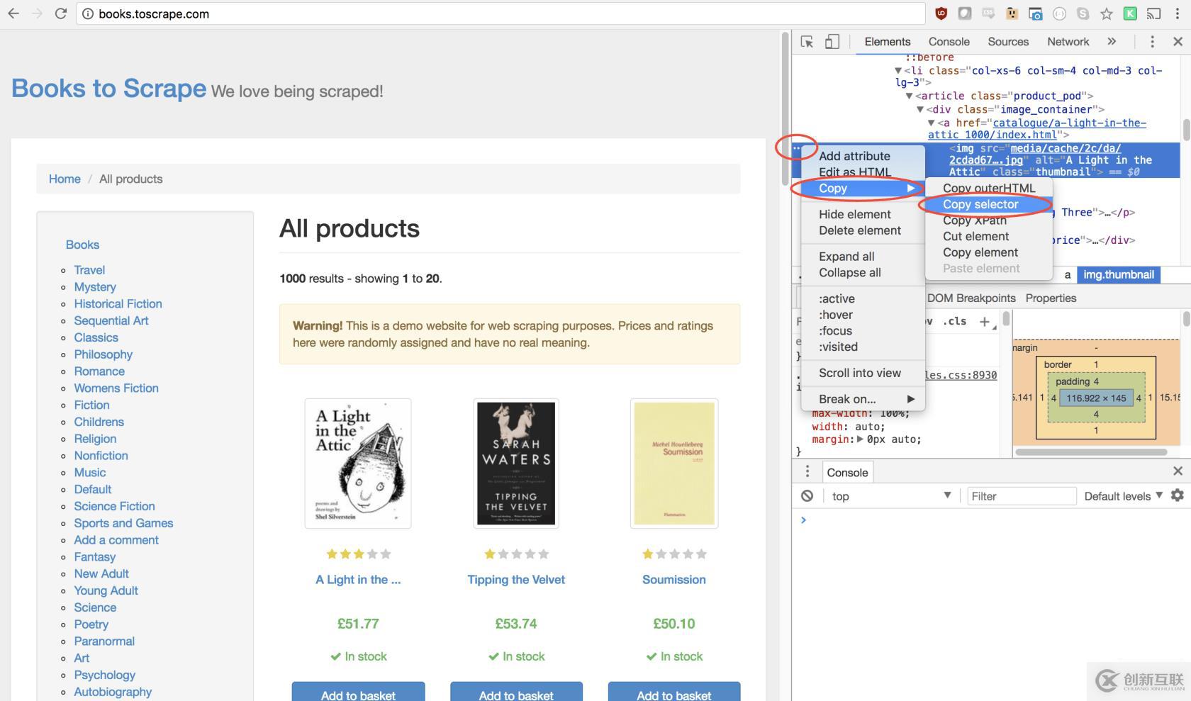Click the Skype extension icon

[1083, 13]
